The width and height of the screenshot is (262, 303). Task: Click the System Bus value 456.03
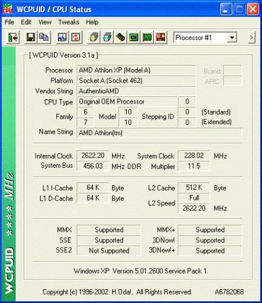[x=93, y=166]
